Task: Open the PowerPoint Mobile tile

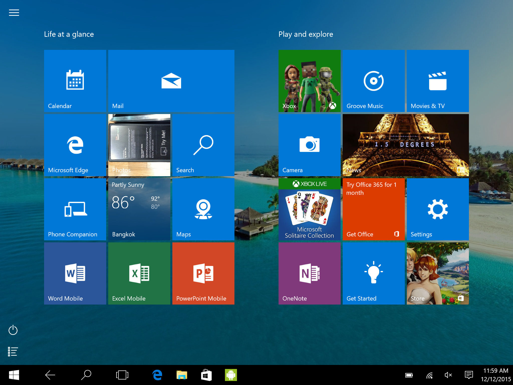Action: coord(203,273)
